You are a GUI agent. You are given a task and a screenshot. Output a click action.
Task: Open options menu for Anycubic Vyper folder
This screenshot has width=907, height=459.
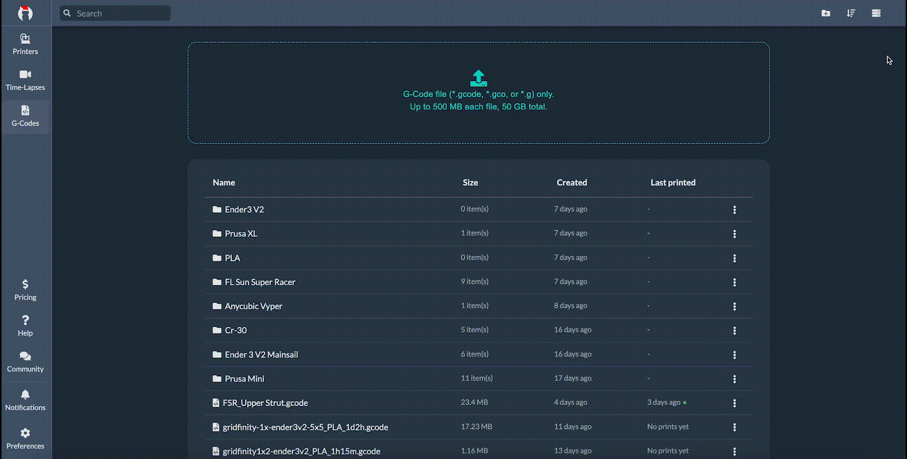[x=734, y=306]
